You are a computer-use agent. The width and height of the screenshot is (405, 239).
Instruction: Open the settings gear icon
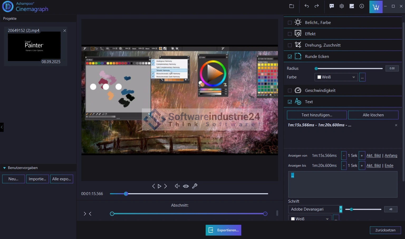point(342,6)
